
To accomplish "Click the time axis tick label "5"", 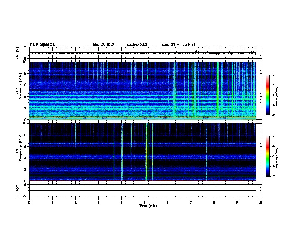I will pyautogui.click(x=145, y=202).
